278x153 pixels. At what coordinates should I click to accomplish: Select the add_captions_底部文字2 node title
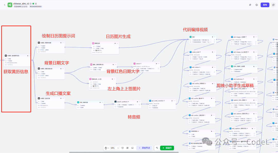(239, 128)
